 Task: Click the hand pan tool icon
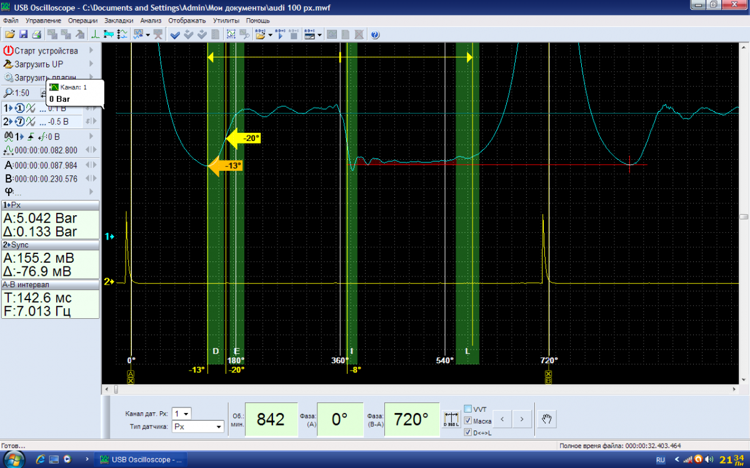point(547,418)
